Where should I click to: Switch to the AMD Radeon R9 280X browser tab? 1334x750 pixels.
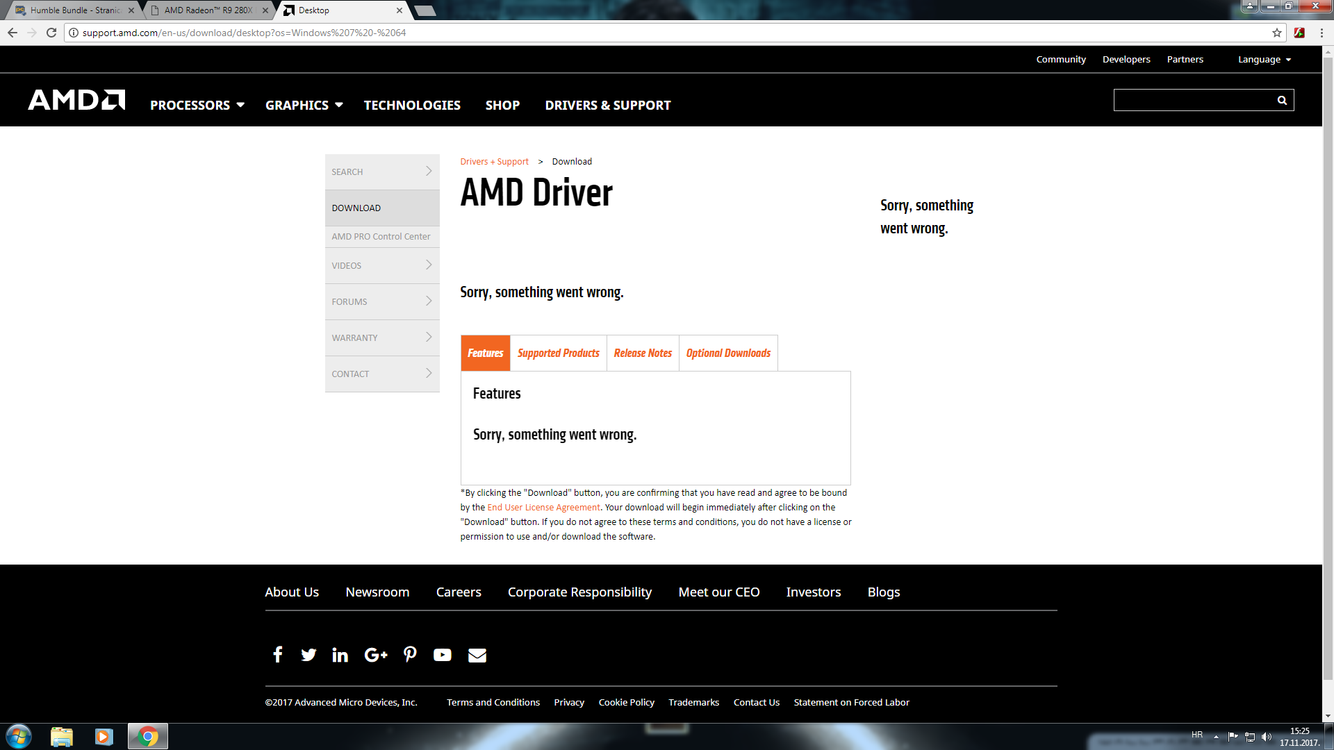click(x=208, y=10)
